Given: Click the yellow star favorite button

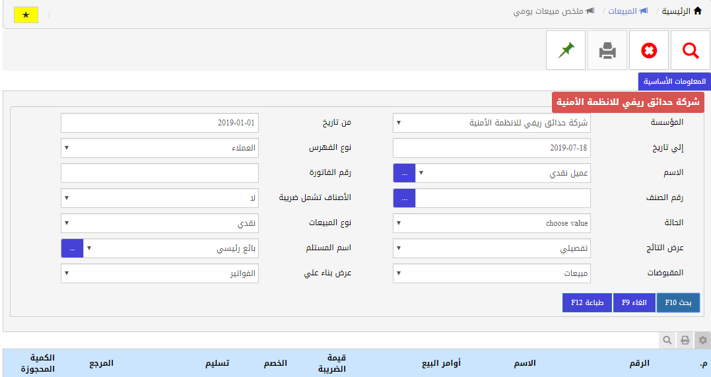Looking at the screenshot, I should pos(26,15).
